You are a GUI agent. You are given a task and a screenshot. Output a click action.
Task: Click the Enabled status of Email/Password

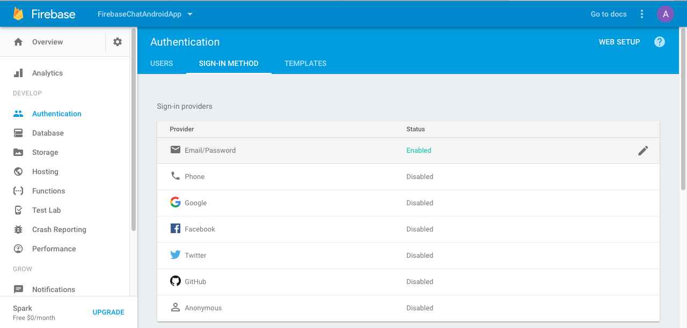[419, 151]
